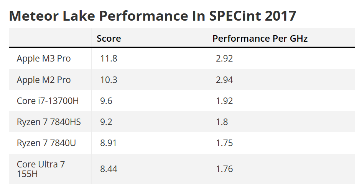Click the 10.3 score cell

(109, 80)
